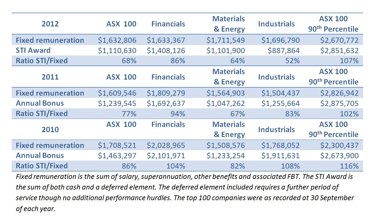
Task: Click the 116% ratio cell
Action: [x=349, y=166]
